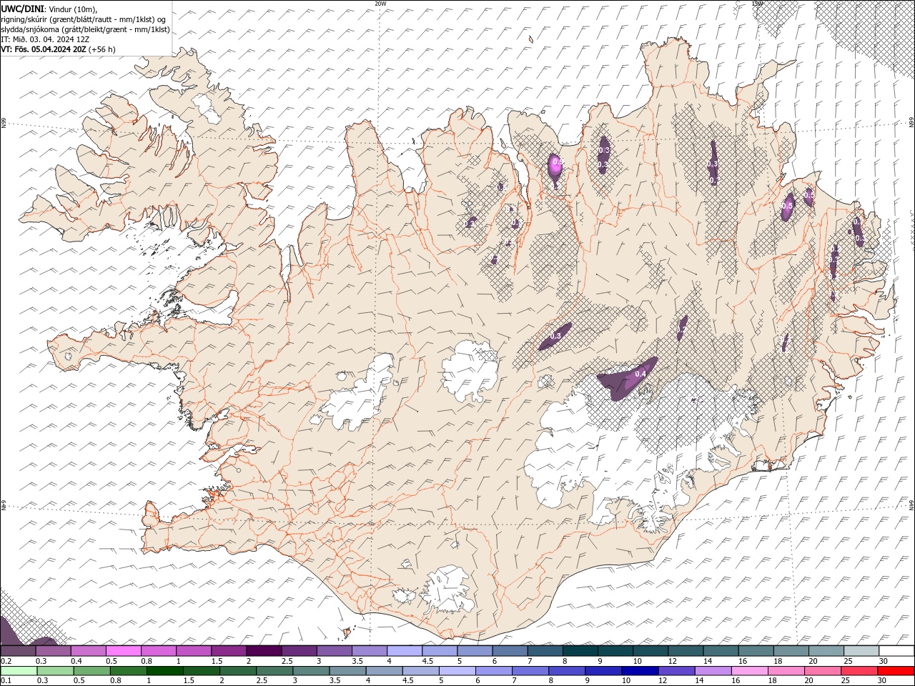Click the bright pink snowfall maximum in north Iceland
Viewport: 915px width, 686px height.
[x=555, y=166]
